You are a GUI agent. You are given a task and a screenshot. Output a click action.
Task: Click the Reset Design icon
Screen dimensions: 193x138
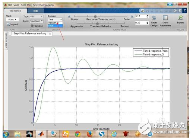[x=154, y=18]
